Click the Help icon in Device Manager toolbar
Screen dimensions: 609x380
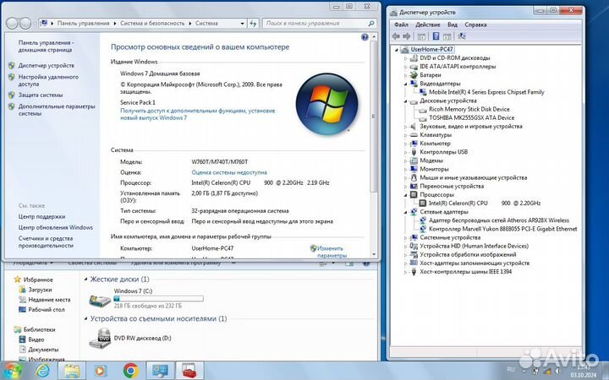436,36
